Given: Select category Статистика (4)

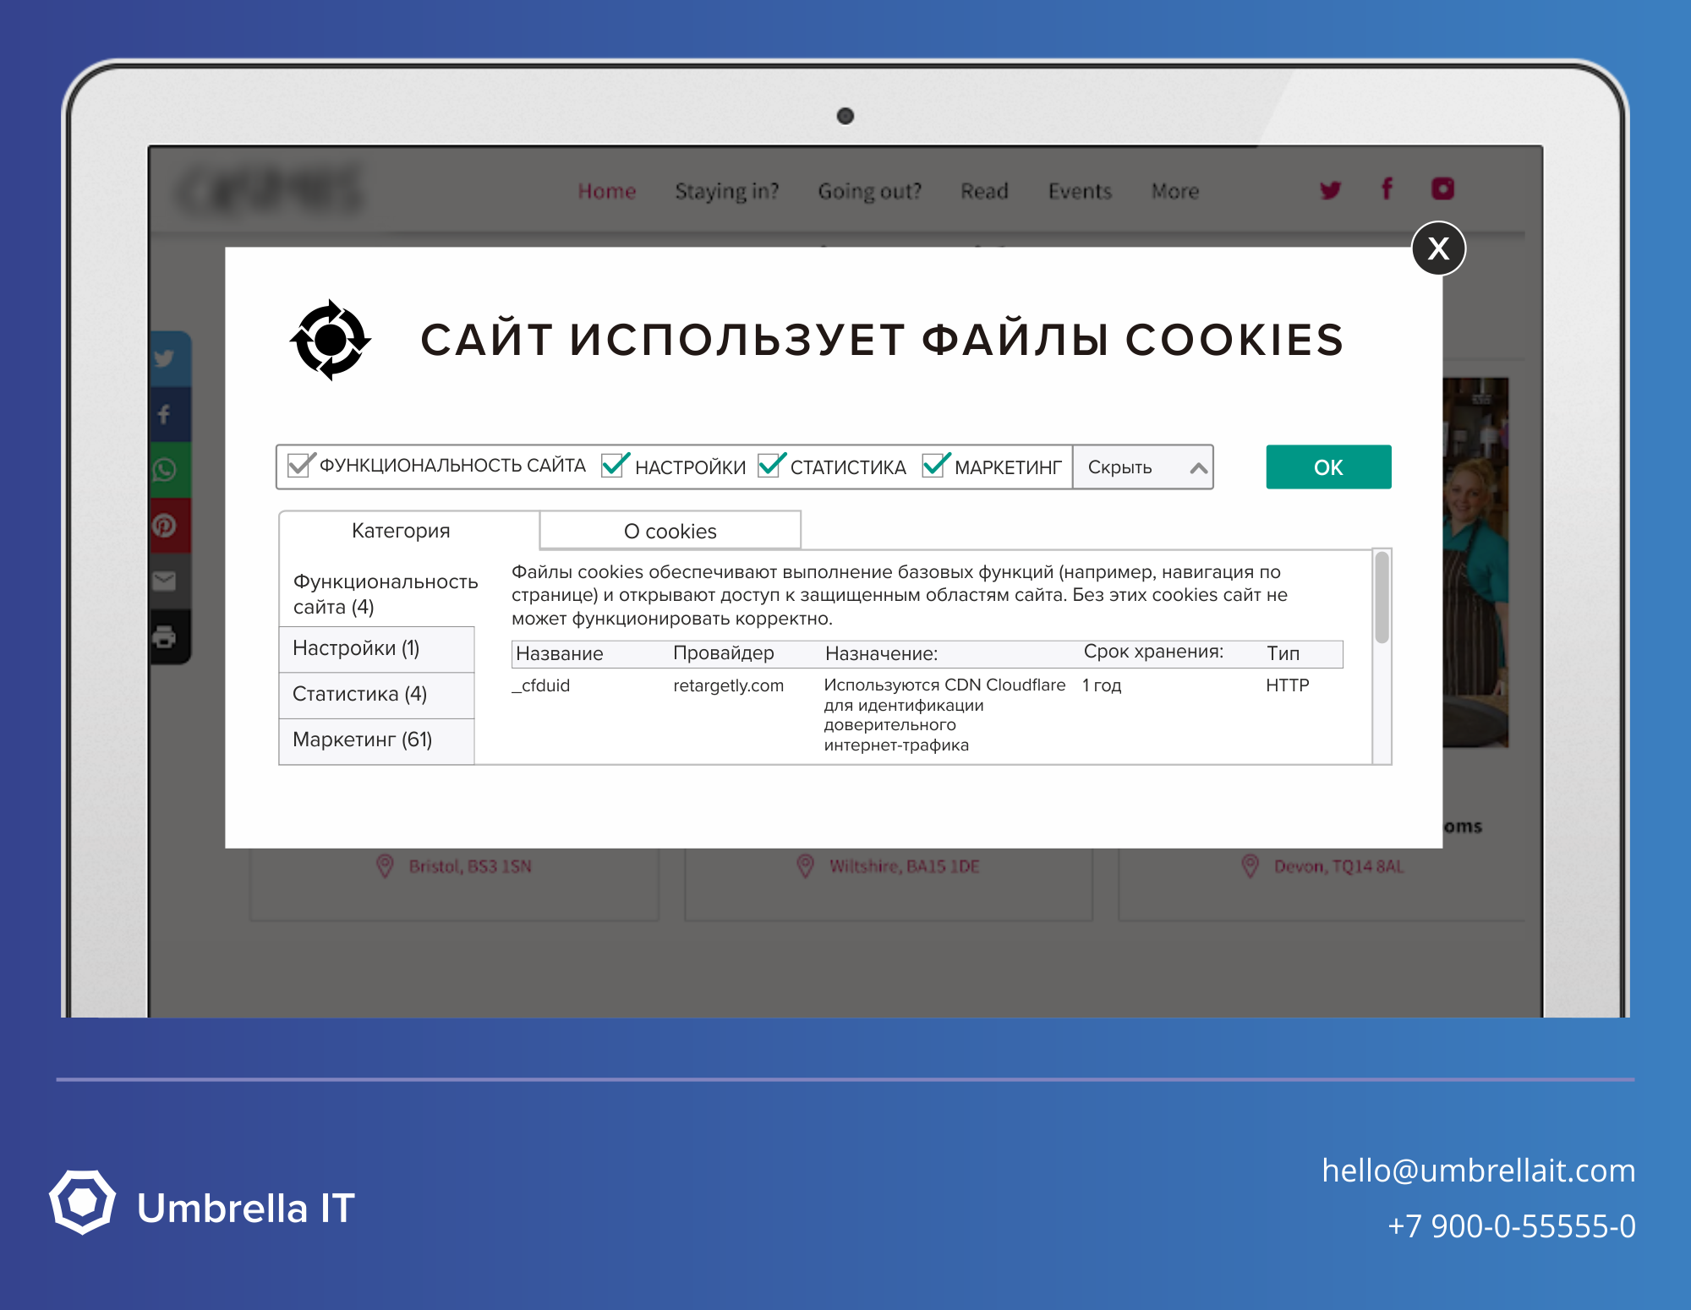Looking at the screenshot, I should tap(377, 695).
